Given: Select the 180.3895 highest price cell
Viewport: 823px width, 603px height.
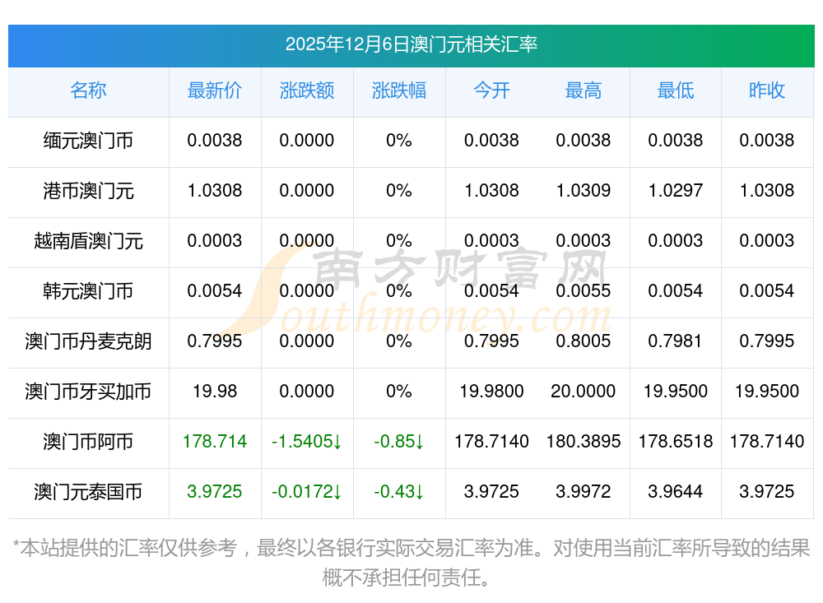Looking at the screenshot, I should (x=584, y=442).
